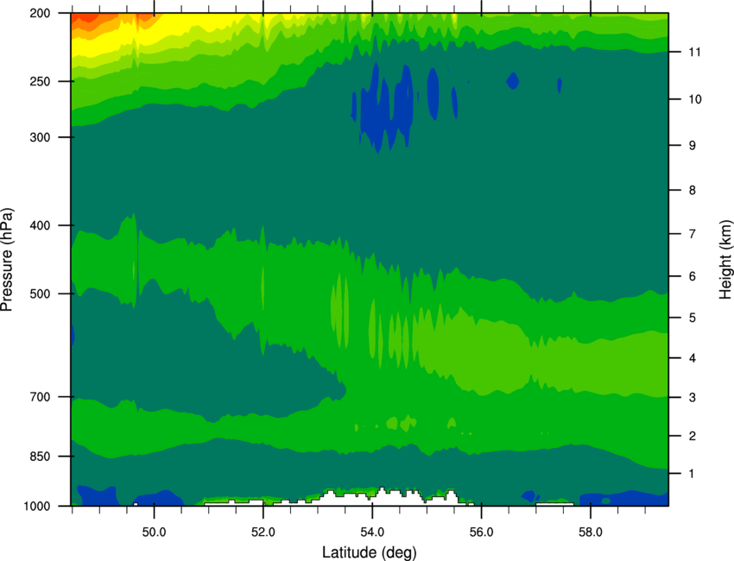The image size is (734, 561).
Task: Select the 700 pressure tick label
Action: click(41, 397)
